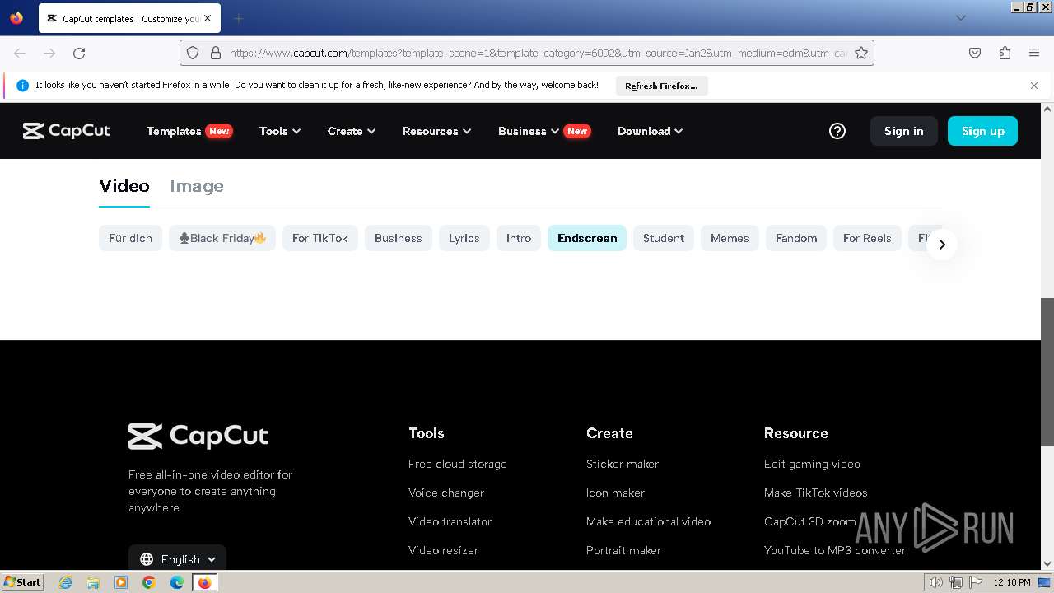The image size is (1054, 593).
Task: Open File Explorer from taskbar
Action: tap(93, 582)
